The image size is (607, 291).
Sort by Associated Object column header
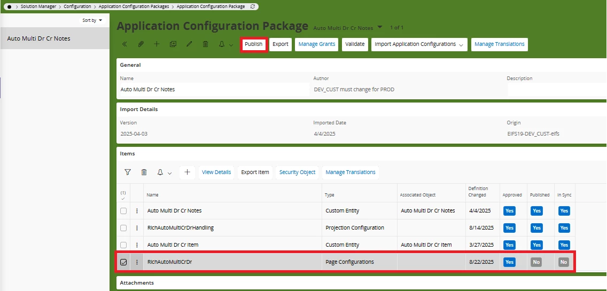coord(418,195)
